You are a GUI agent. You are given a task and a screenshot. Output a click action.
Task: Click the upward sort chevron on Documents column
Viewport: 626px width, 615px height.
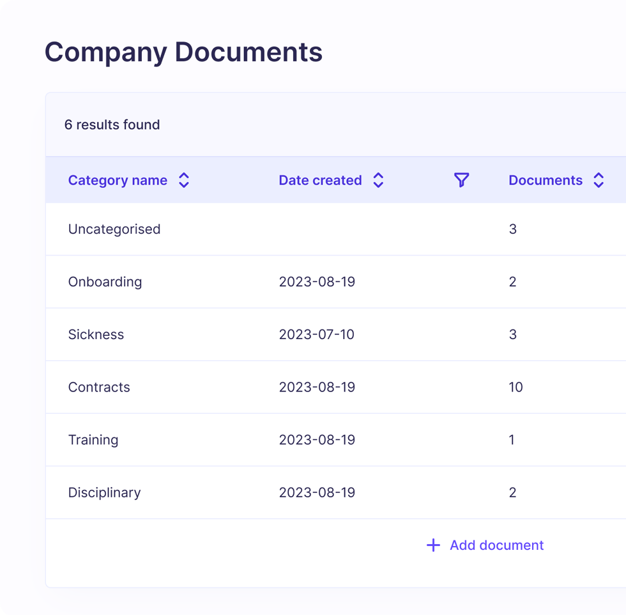click(599, 176)
